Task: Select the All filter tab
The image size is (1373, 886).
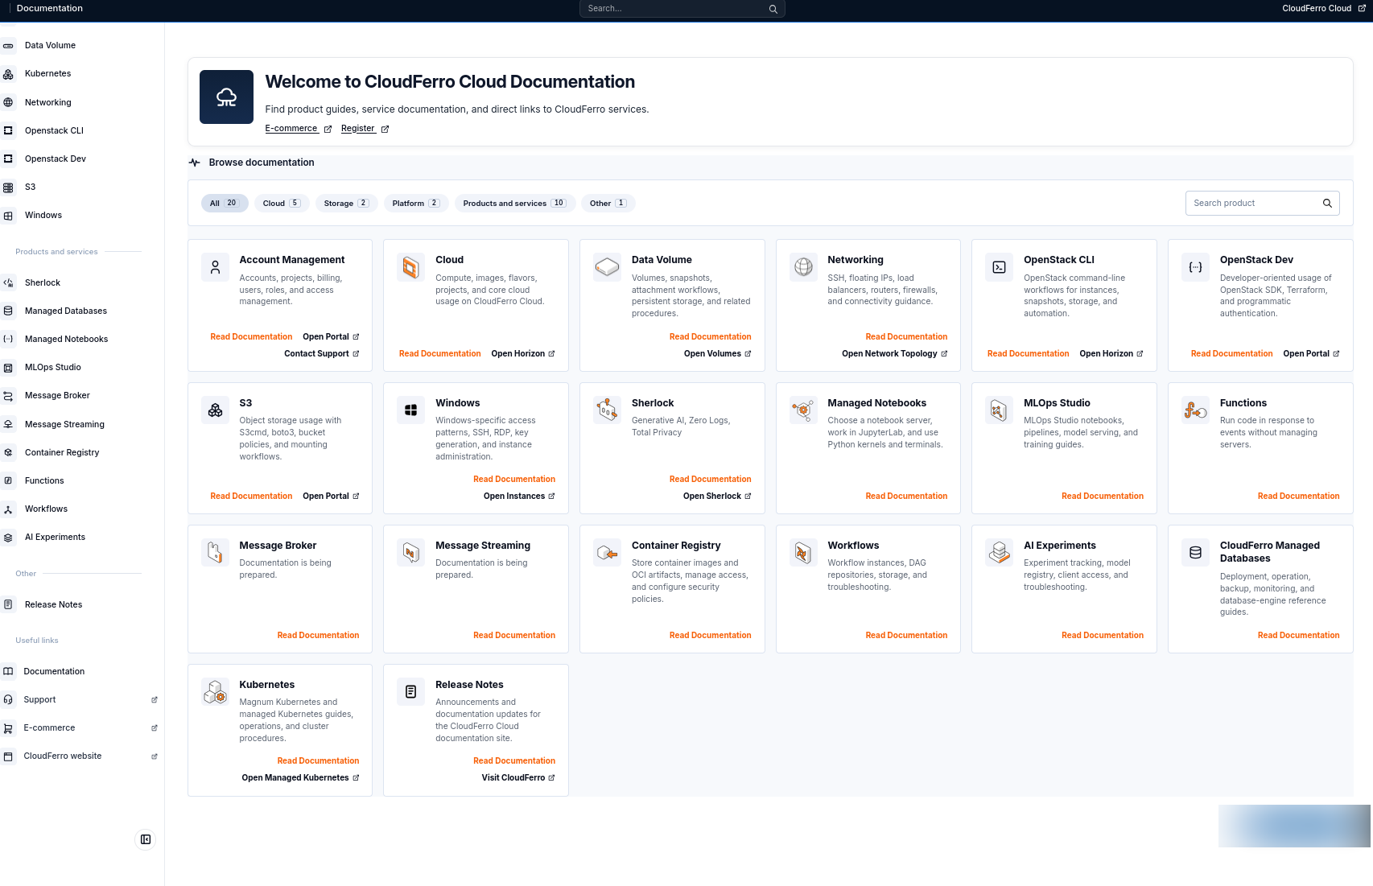Action: pos(225,204)
